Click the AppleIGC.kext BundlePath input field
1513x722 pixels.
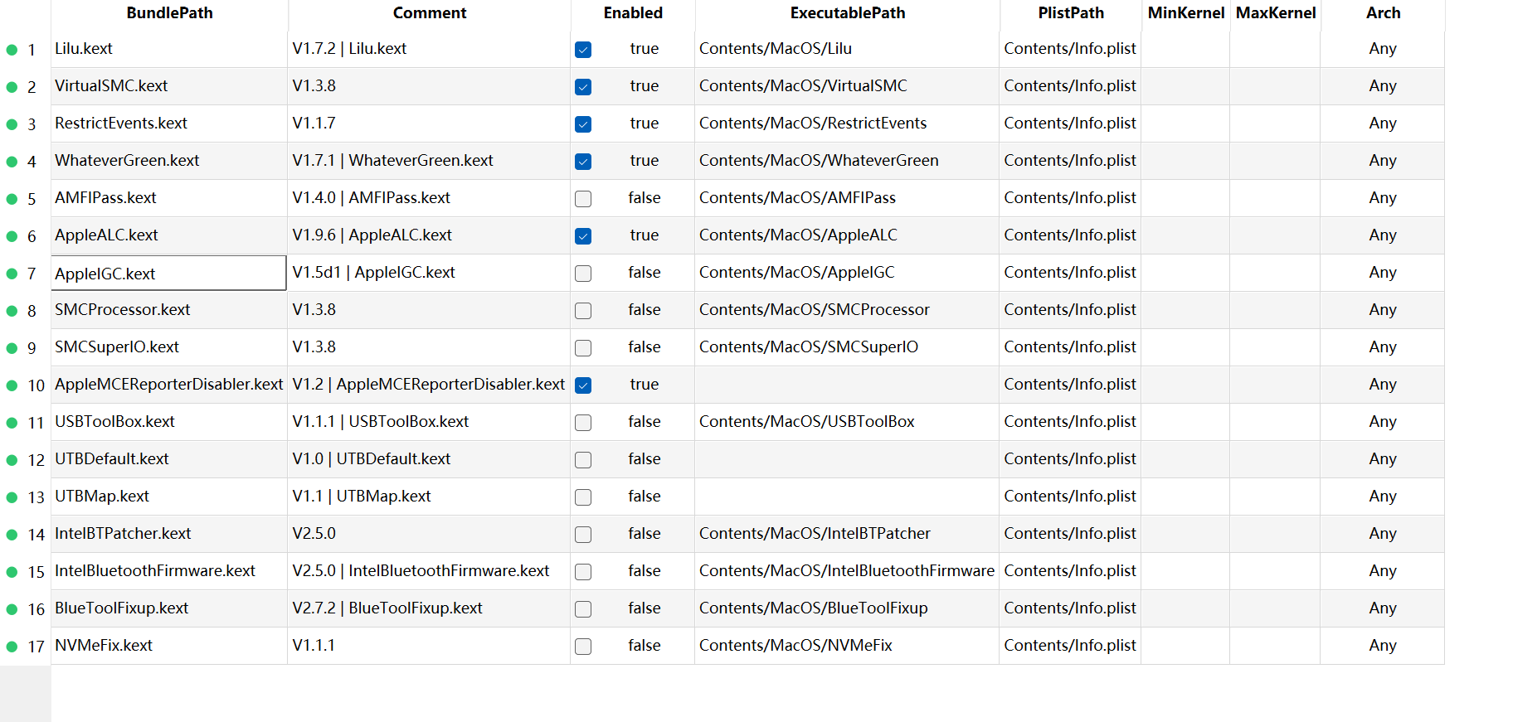[169, 274]
